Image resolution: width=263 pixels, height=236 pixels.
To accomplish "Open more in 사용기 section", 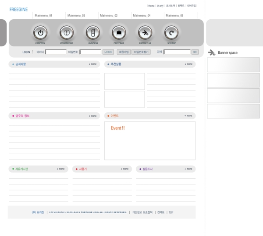I will click(124, 169).
